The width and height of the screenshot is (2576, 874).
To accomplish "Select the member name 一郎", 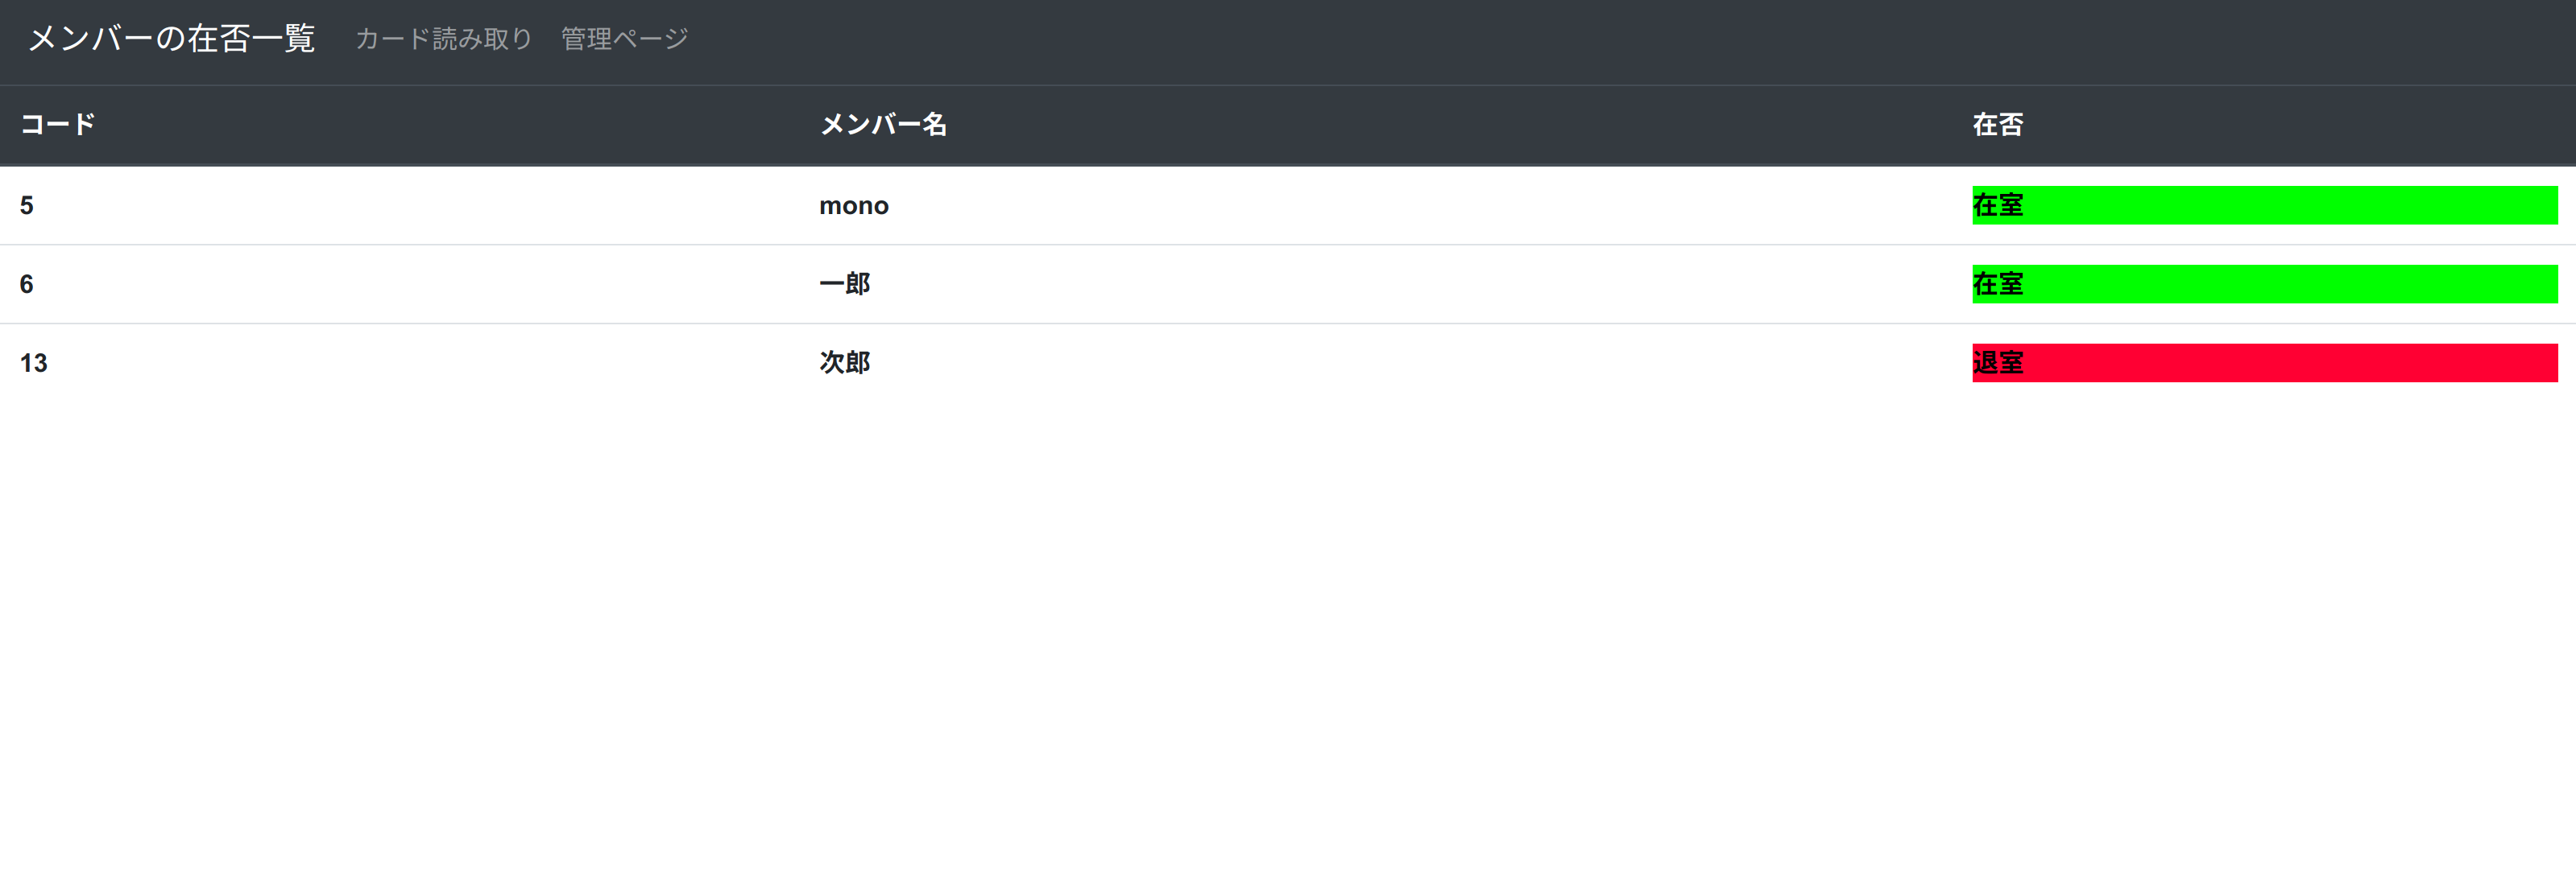I will click(844, 283).
